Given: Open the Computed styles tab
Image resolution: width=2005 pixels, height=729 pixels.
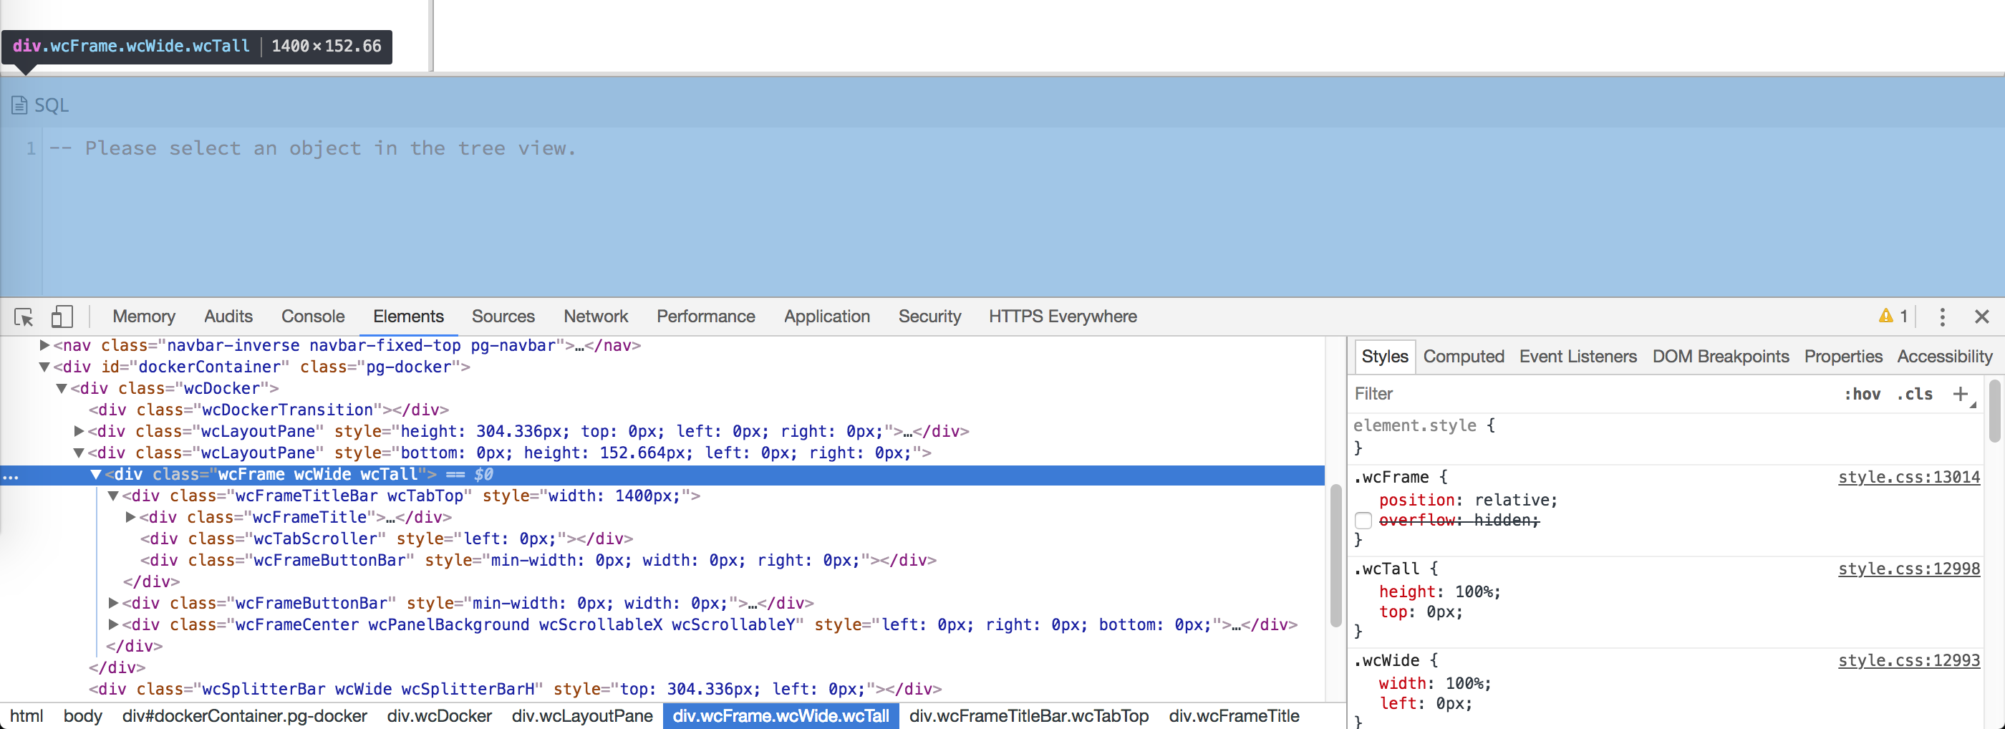Looking at the screenshot, I should click(x=1463, y=357).
